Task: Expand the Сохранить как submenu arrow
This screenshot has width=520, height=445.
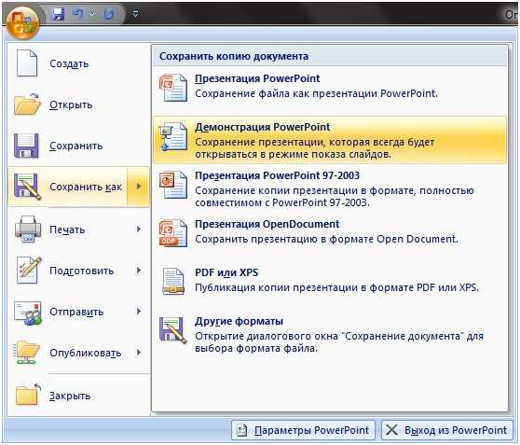Action: [x=139, y=187]
